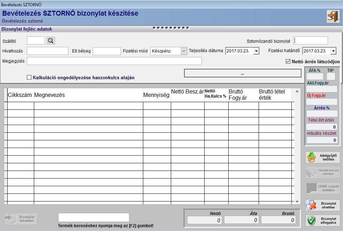Screen dimensions: 343x231
Task: Click the Cikkszám column header
Action: (21, 95)
